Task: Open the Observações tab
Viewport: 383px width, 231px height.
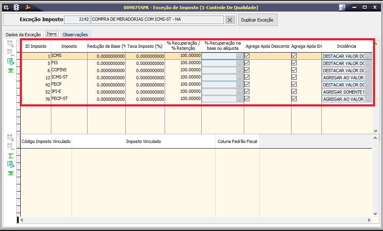Action: pyautogui.click(x=75, y=35)
